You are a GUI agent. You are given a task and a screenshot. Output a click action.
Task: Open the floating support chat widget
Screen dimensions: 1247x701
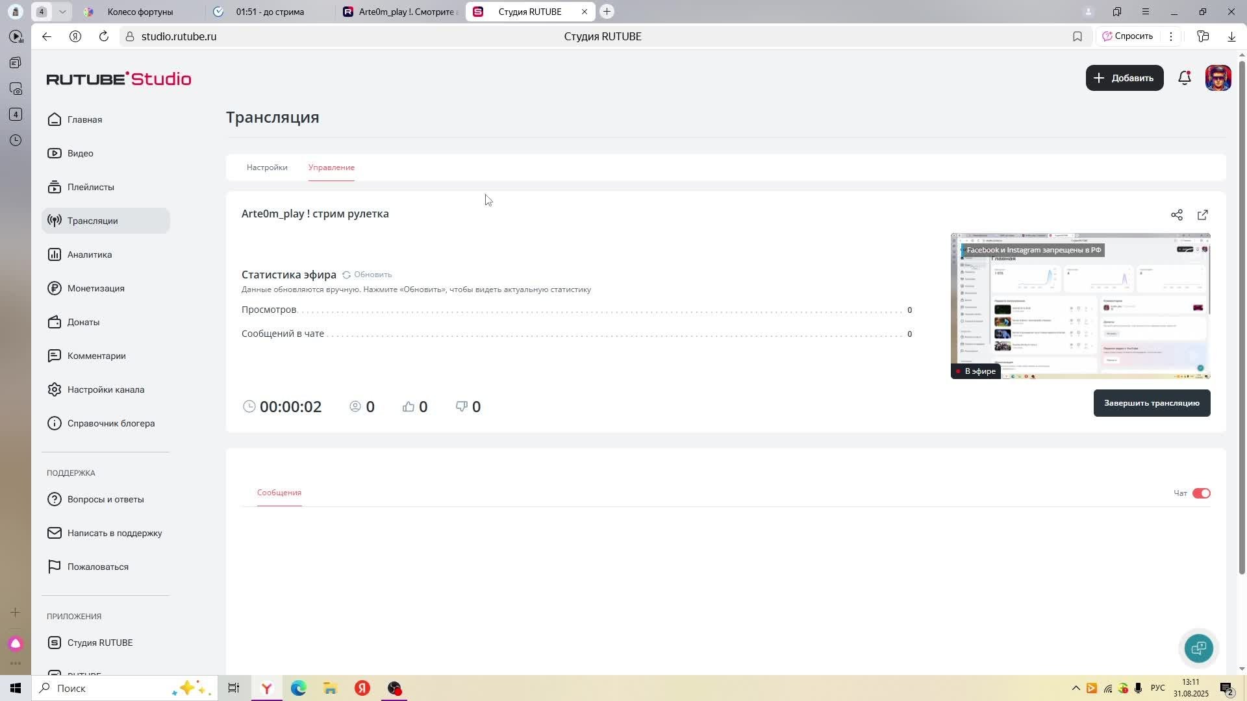point(1198,648)
